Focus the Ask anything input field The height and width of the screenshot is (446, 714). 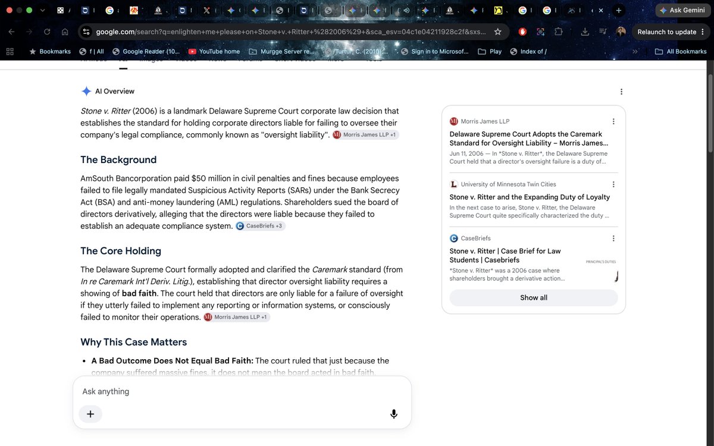tap(242, 391)
